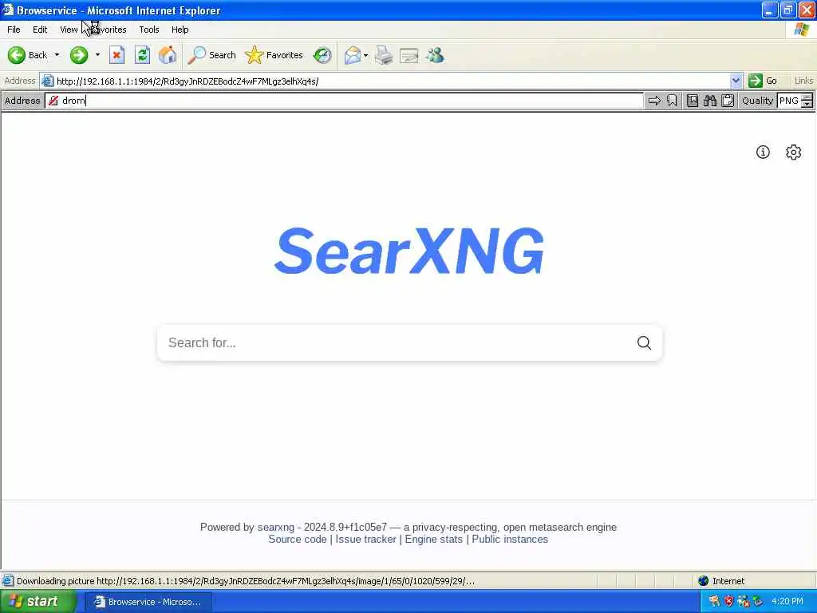The height and width of the screenshot is (613, 817).
Task: Open SearXNG info about icon
Action: click(763, 152)
